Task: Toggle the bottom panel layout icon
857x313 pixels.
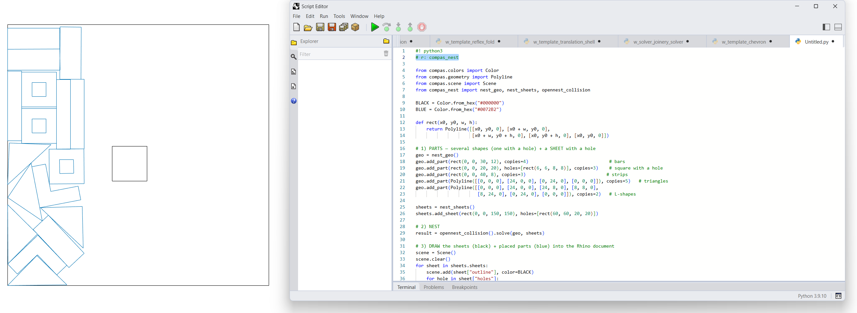Action: (838, 27)
